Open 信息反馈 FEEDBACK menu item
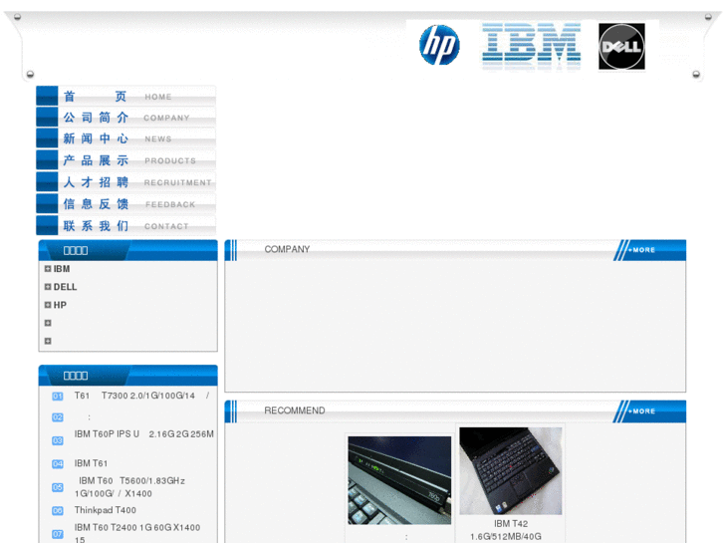Image resolution: width=724 pixels, height=543 pixels. [x=126, y=204]
